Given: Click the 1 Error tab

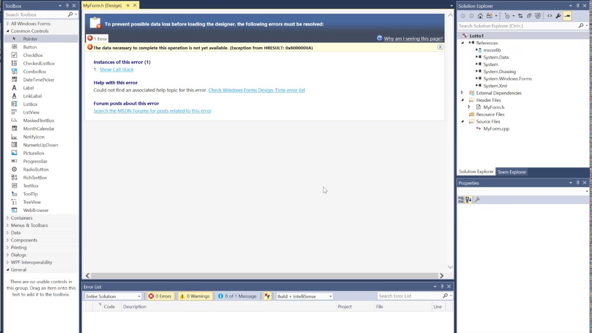Looking at the screenshot, I should [x=97, y=39].
